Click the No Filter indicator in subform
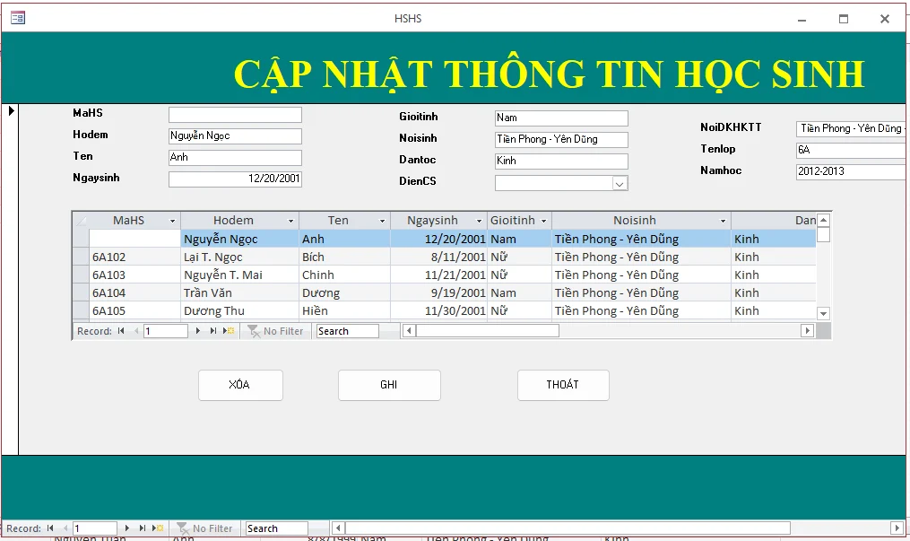Image resolution: width=910 pixels, height=541 pixels. tap(275, 331)
